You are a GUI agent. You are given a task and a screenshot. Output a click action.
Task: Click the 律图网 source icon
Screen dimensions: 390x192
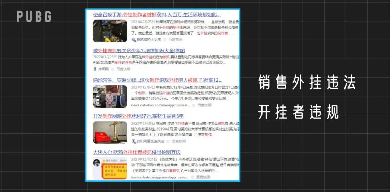pos(95,69)
